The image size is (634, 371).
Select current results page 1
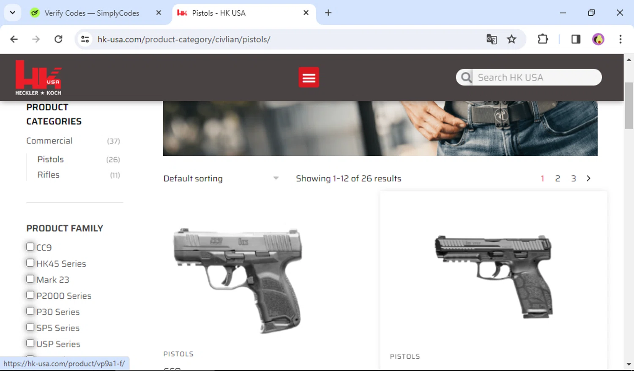click(x=542, y=178)
